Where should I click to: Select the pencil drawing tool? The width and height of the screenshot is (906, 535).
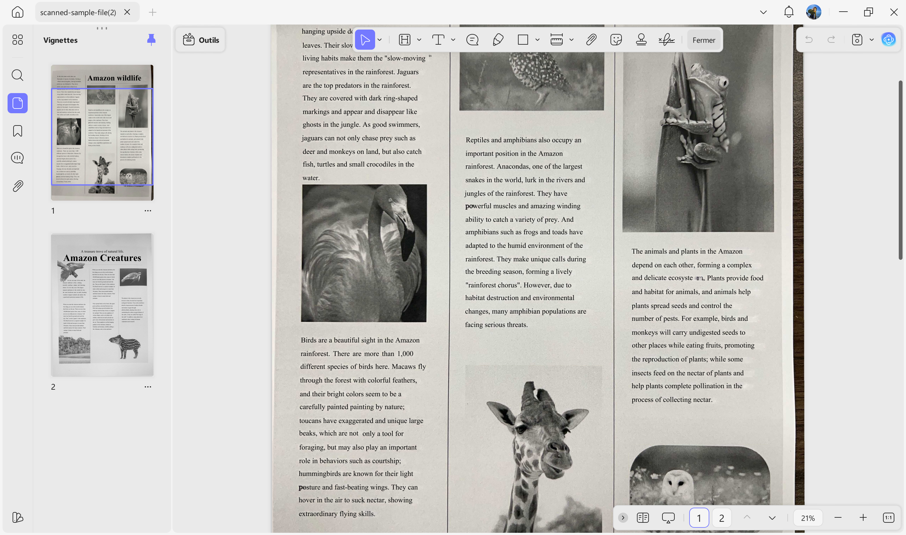click(x=498, y=40)
